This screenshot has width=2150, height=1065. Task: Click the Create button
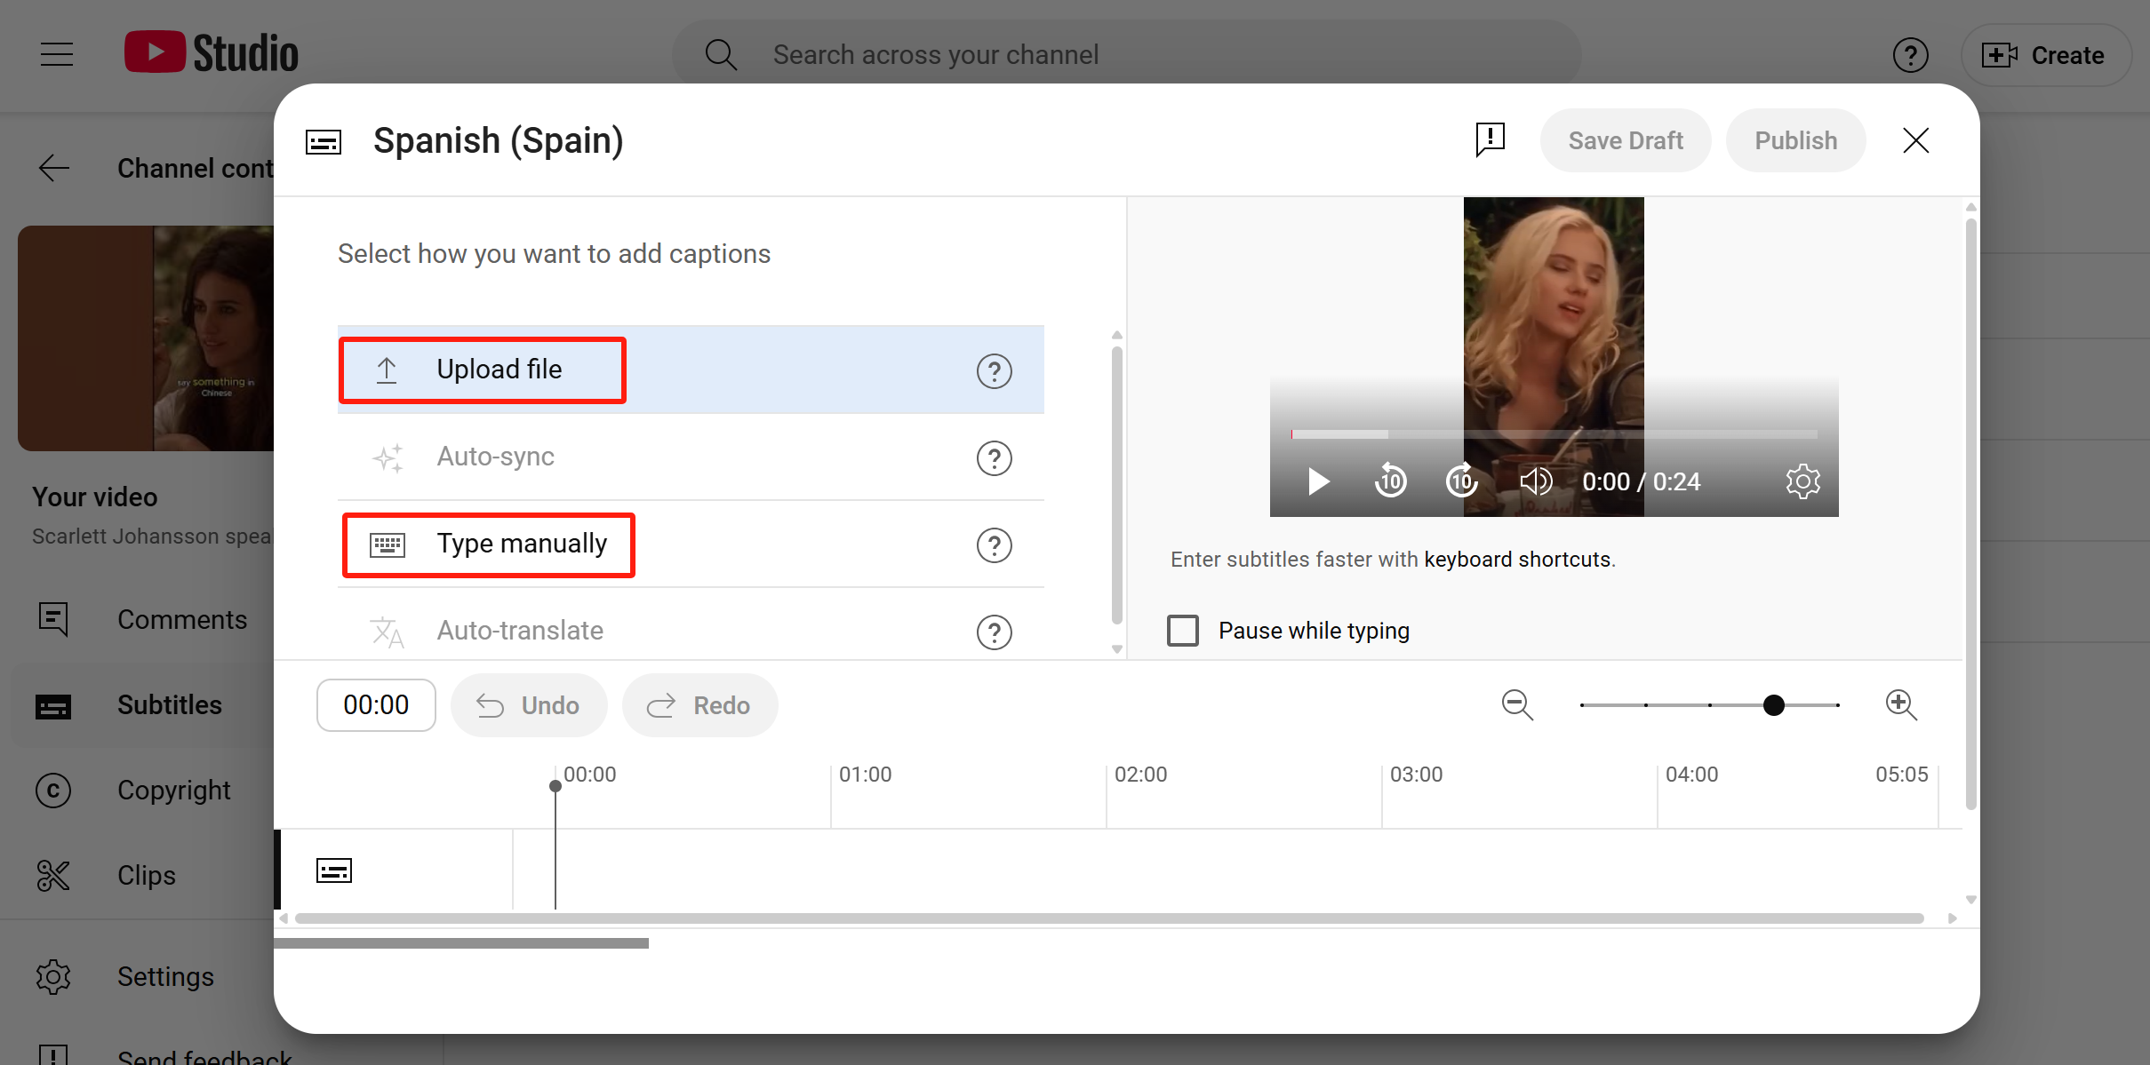2045,55
